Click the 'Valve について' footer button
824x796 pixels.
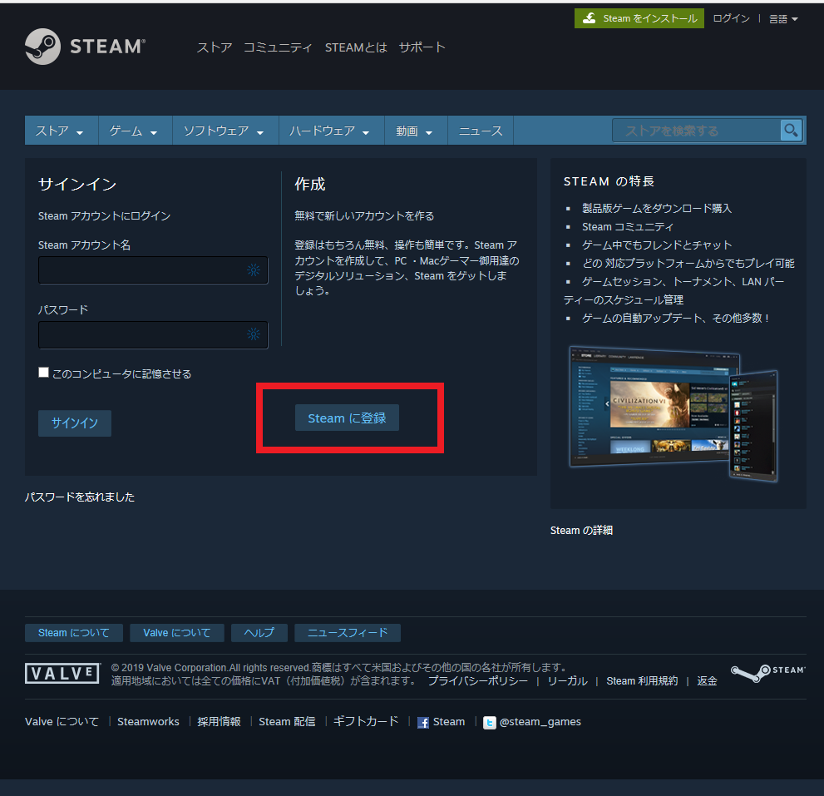click(x=176, y=632)
